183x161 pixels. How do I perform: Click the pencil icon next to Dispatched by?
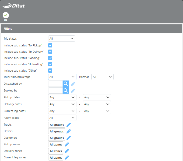pyautogui.click(x=73, y=84)
